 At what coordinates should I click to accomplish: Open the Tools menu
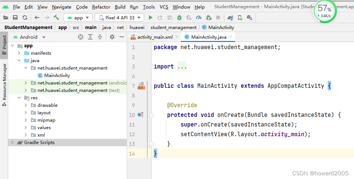pyautogui.click(x=149, y=7)
